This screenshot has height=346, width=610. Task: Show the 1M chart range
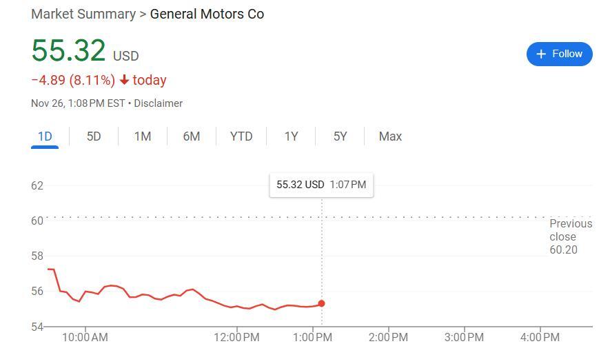(x=143, y=136)
